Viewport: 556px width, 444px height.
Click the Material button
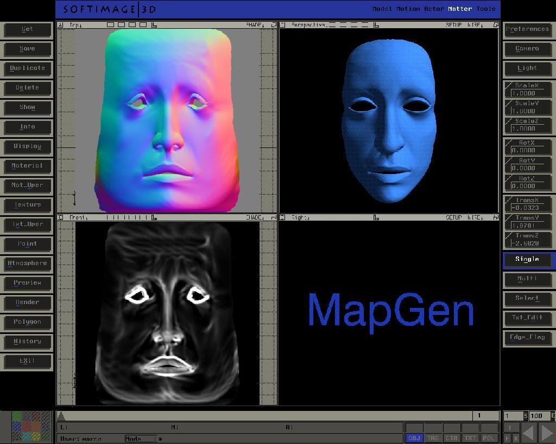[27, 166]
